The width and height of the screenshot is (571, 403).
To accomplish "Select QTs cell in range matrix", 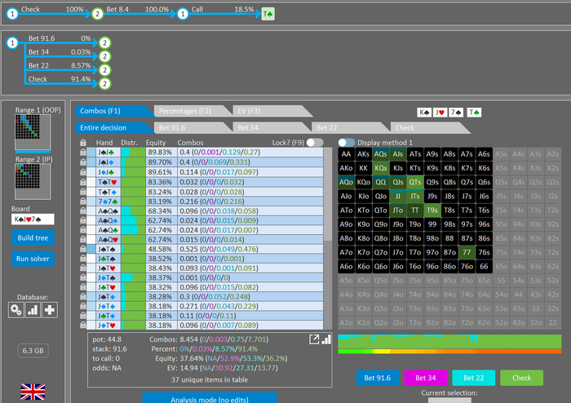I will tap(414, 182).
